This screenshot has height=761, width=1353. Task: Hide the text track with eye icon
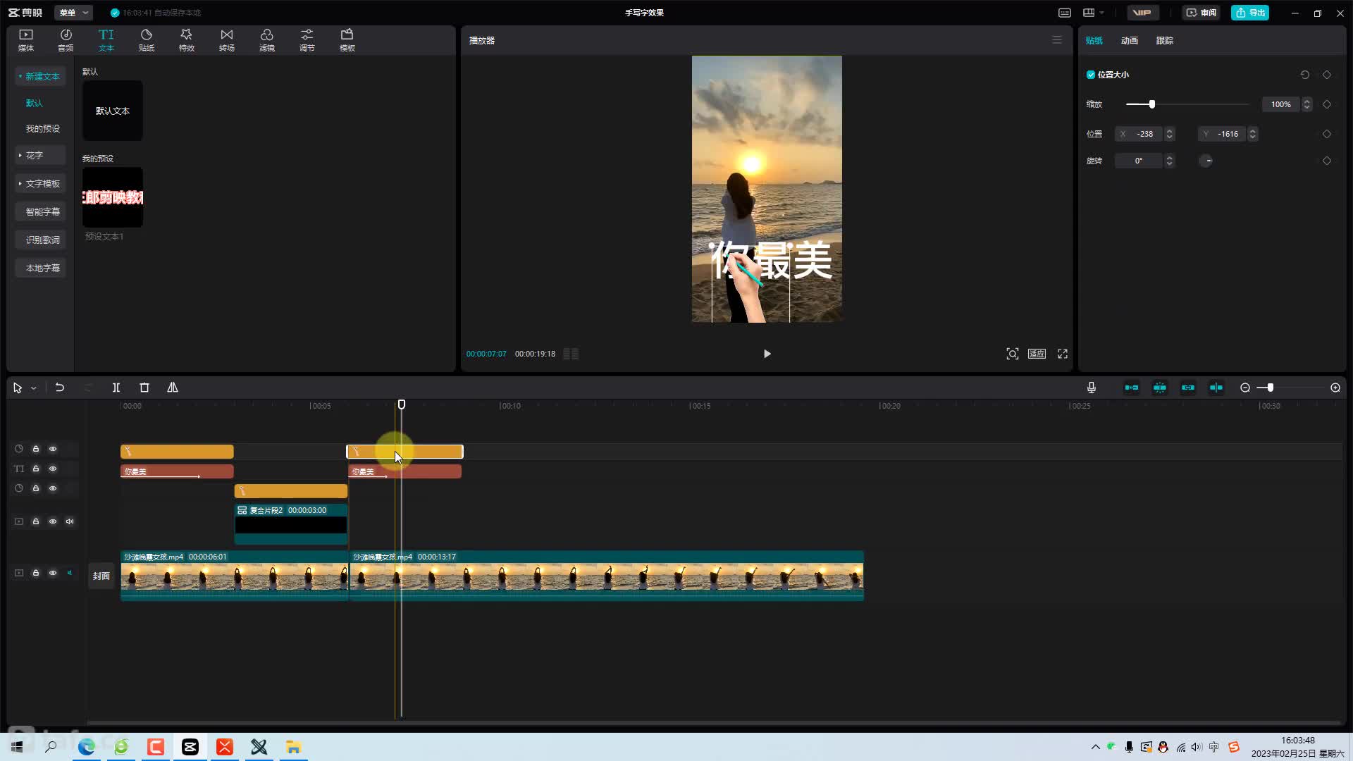click(x=53, y=469)
